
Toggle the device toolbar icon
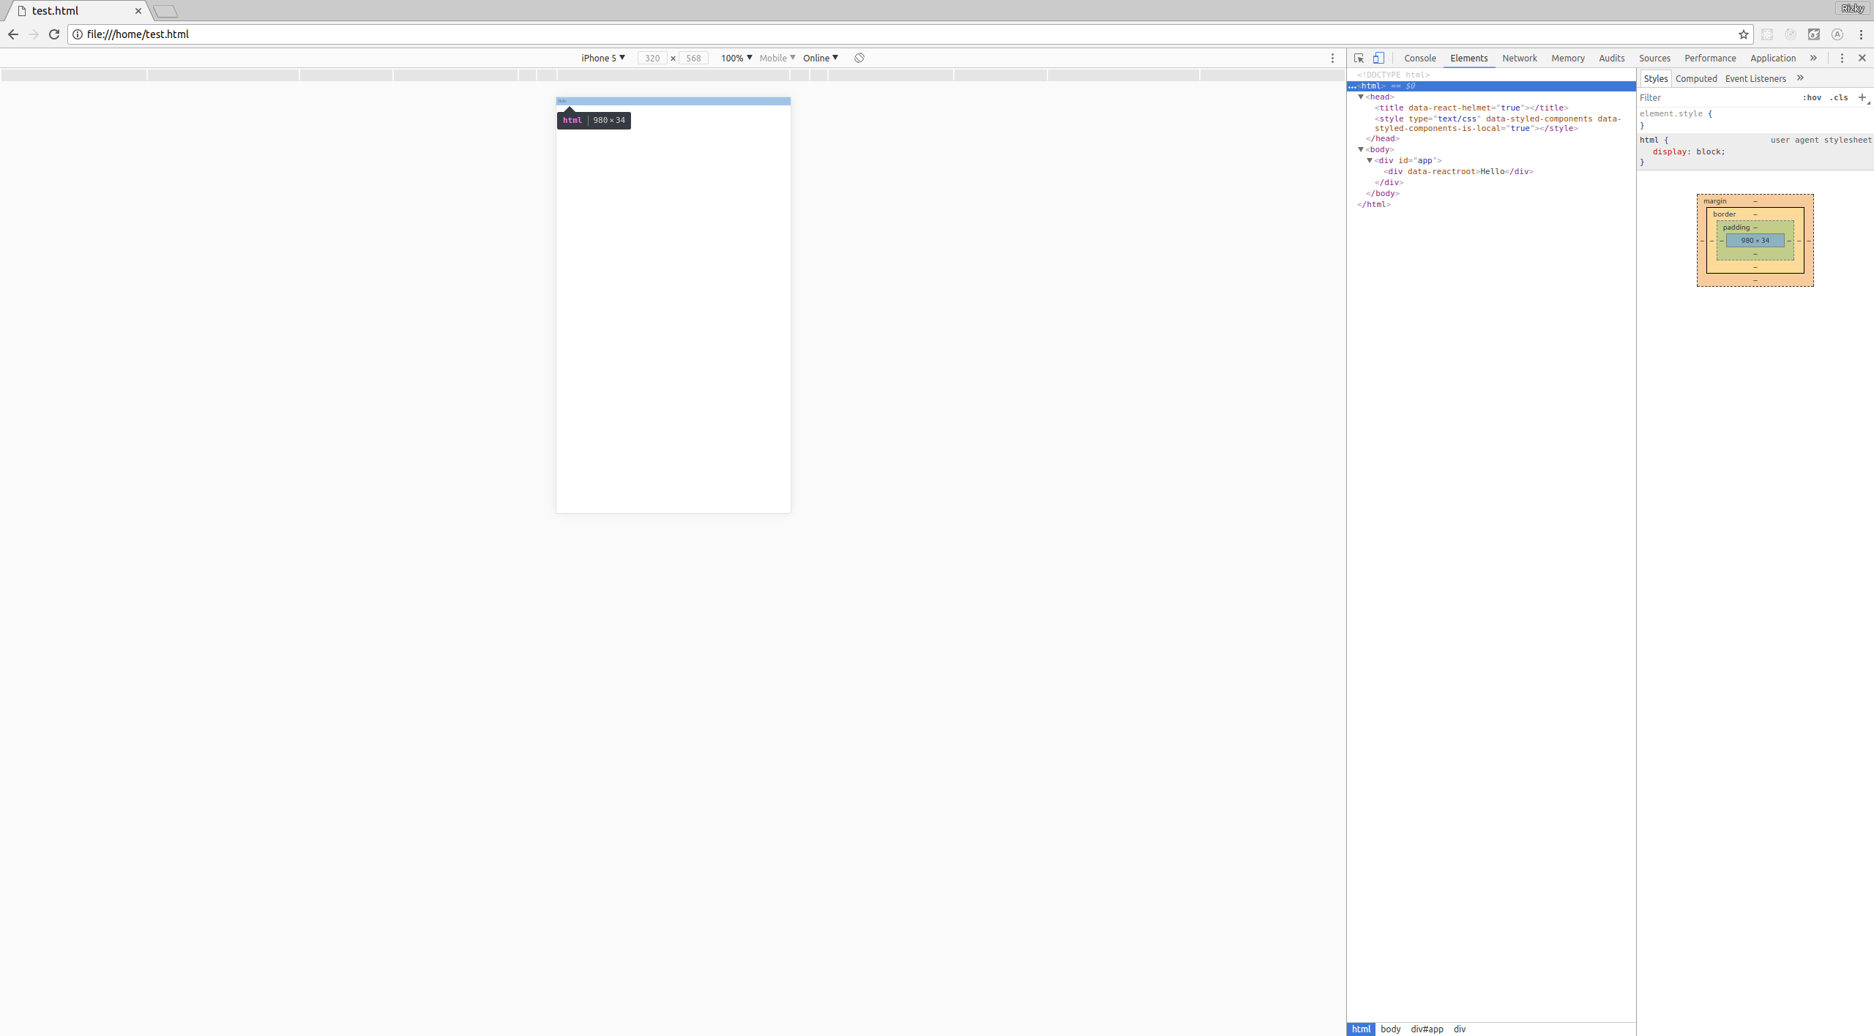(1378, 58)
